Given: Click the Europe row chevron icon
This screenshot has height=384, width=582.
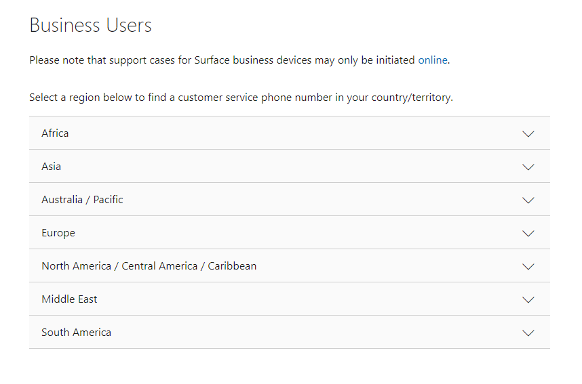Looking at the screenshot, I should 528,233.
